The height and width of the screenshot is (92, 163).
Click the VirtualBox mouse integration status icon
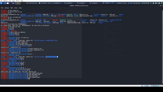[x=156, y=86]
